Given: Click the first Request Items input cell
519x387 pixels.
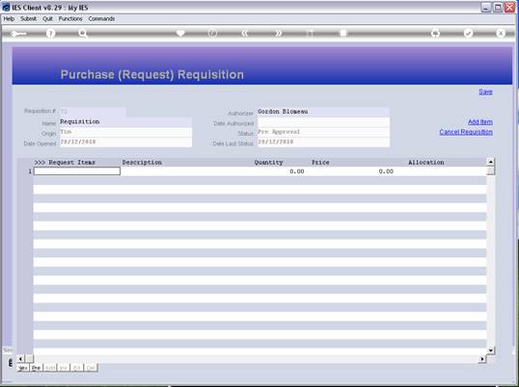Looking at the screenshot, I should (x=77, y=171).
